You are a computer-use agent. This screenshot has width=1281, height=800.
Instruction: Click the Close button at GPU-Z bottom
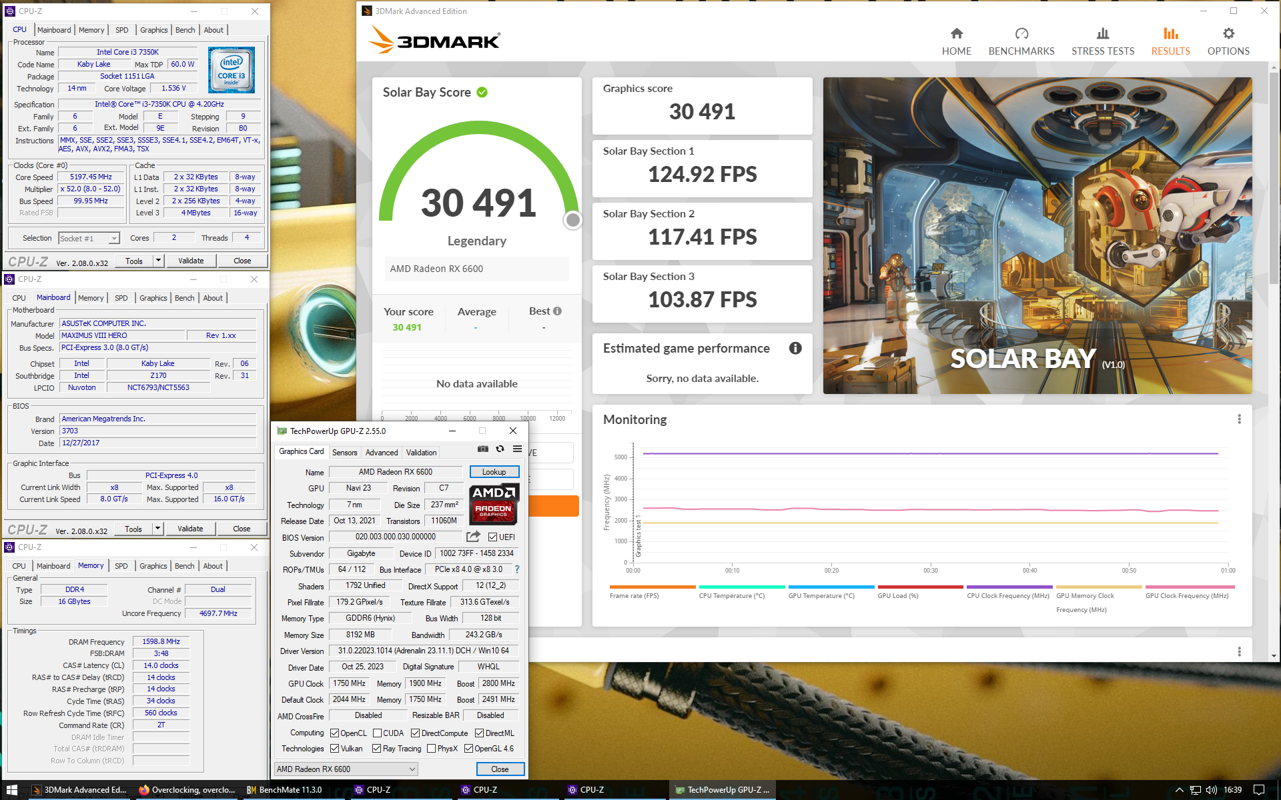pyautogui.click(x=500, y=769)
